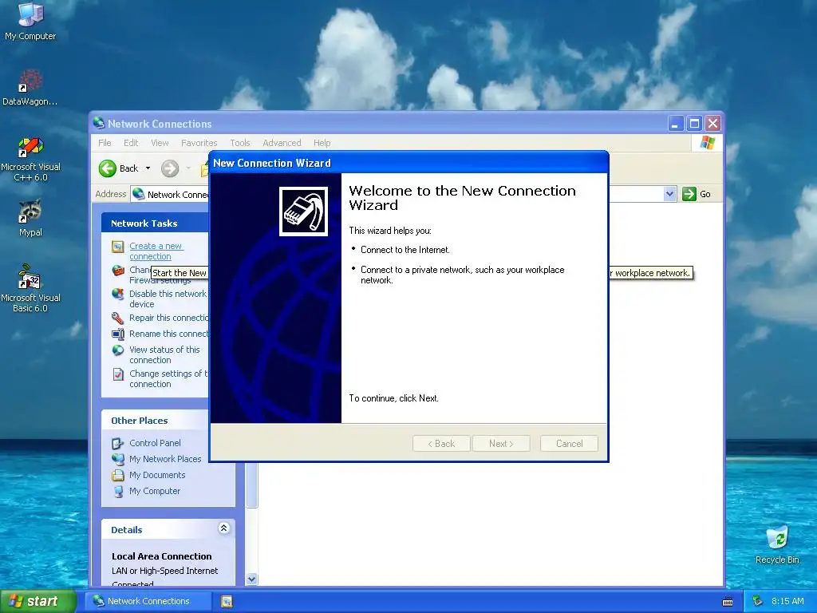Click the side panel scrollbar down arrow

point(251,579)
